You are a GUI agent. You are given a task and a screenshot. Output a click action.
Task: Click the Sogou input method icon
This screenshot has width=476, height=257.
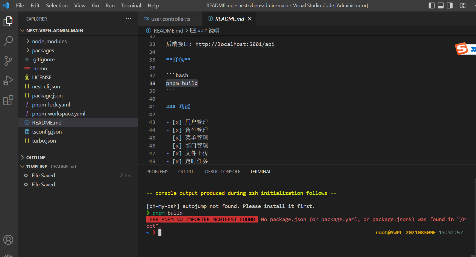click(x=462, y=49)
